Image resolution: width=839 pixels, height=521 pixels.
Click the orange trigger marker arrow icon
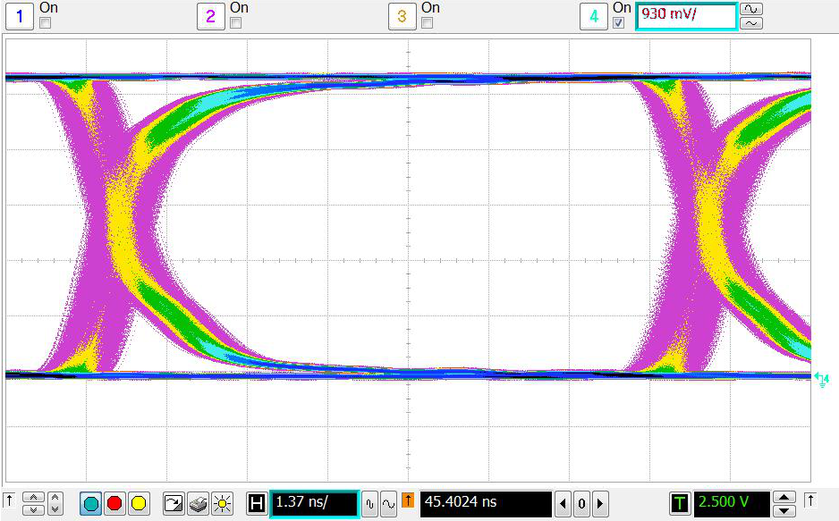click(407, 503)
